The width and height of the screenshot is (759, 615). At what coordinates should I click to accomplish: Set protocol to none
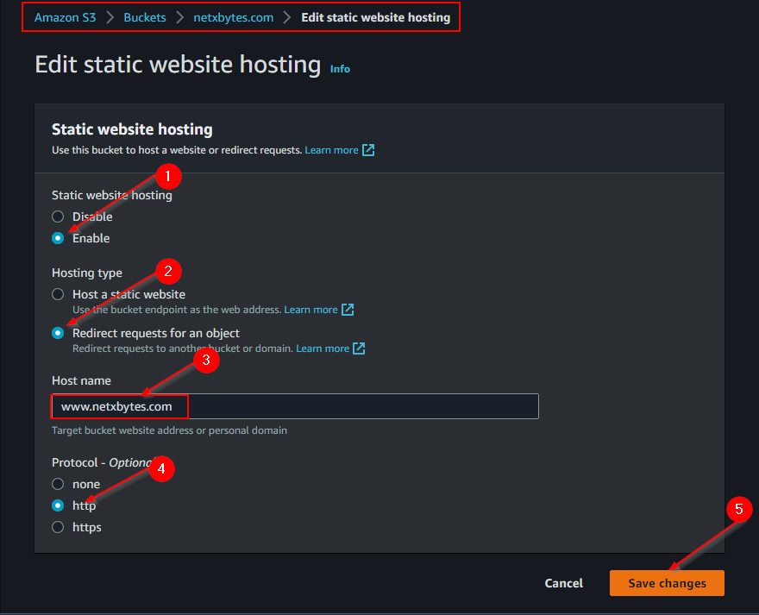coord(58,484)
